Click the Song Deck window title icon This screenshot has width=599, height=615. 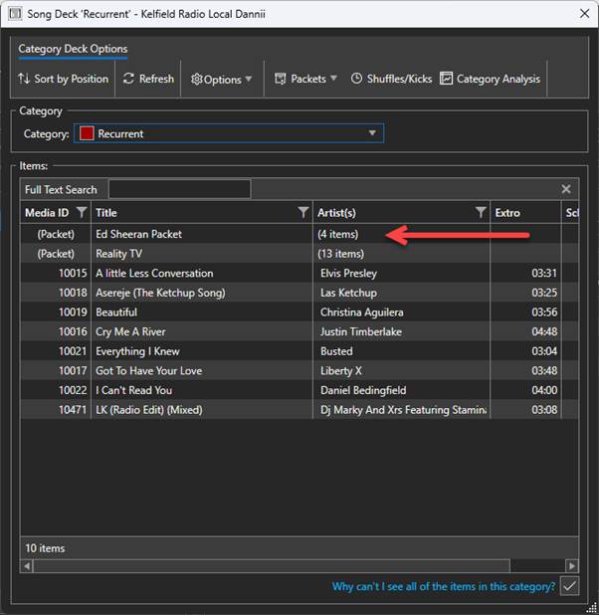click(x=15, y=14)
